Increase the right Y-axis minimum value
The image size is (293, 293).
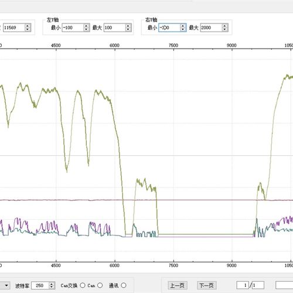(183, 26)
